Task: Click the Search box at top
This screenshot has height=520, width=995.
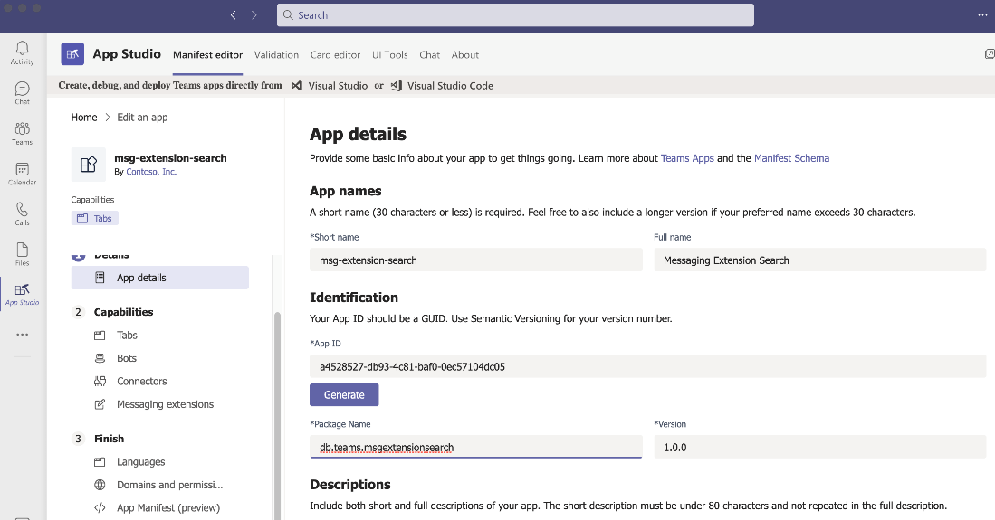Action: [515, 15]
